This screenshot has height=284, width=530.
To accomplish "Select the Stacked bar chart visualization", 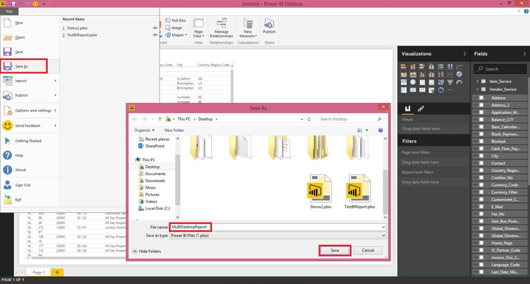I will point(404,66).
